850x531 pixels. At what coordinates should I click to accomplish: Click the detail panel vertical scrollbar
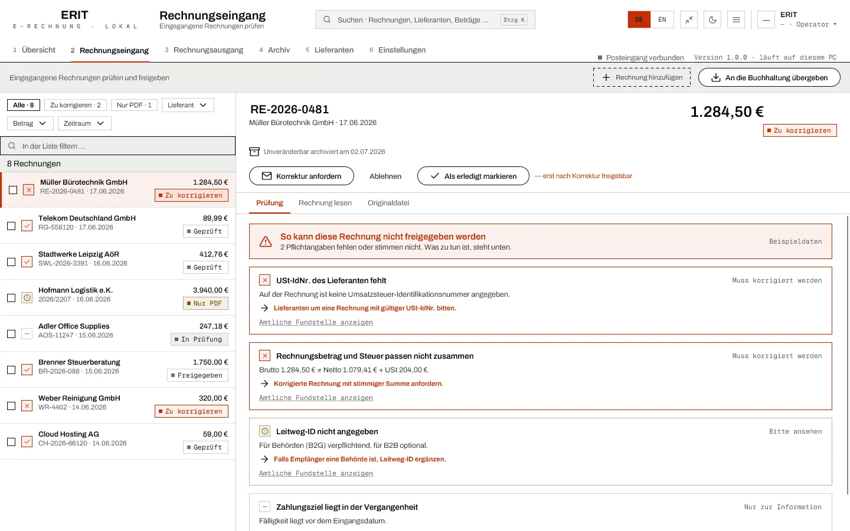pyautogui.click(x=848, y=354)
